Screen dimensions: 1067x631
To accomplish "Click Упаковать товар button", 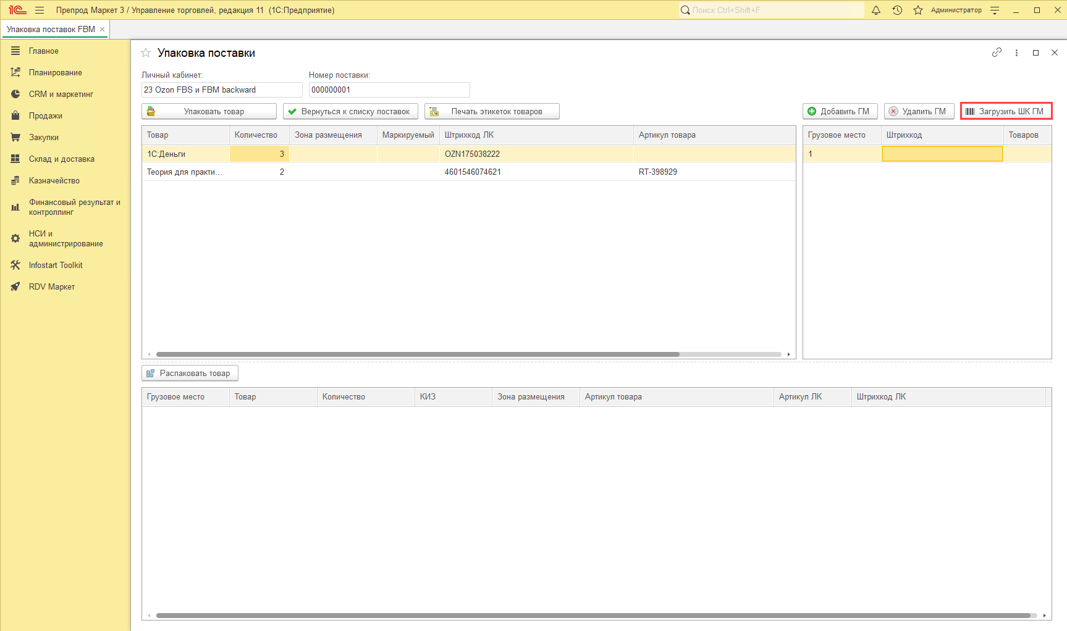I will [209, 111].
